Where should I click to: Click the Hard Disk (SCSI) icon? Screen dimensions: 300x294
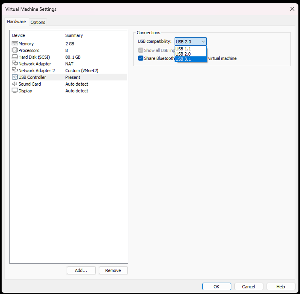[15, 57]
